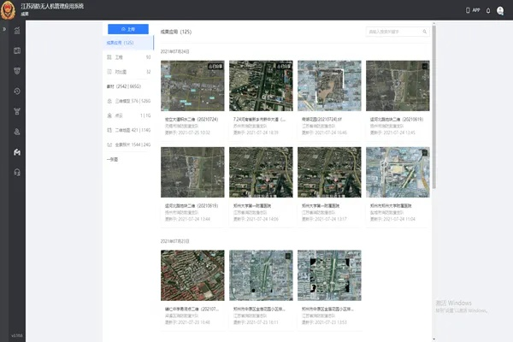The height and width of the screenshot is (342, 513).
Task: Open notifications bell in top bar
Action: coord(487,10)
